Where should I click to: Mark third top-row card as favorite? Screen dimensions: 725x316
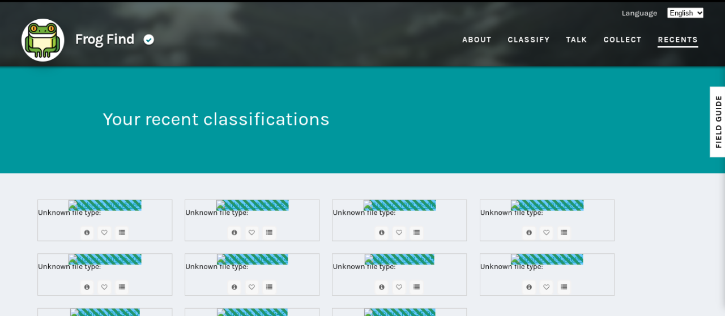[399, 232]
